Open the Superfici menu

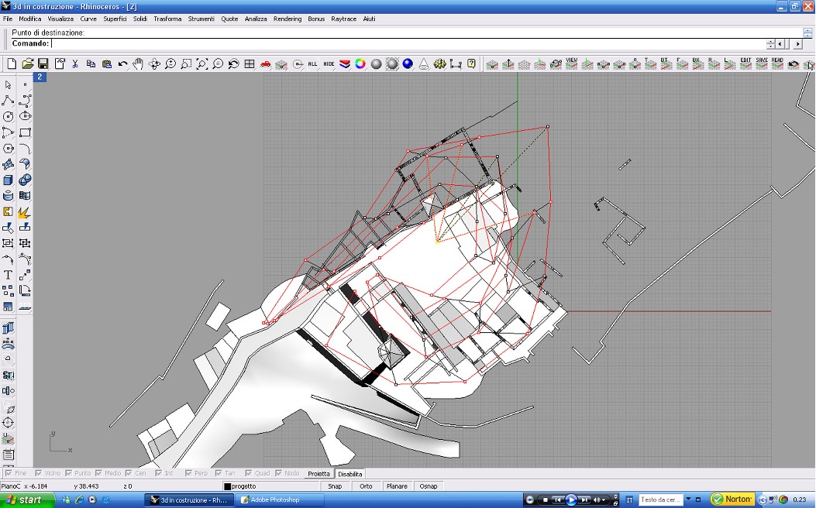click(x=115, y=19)
